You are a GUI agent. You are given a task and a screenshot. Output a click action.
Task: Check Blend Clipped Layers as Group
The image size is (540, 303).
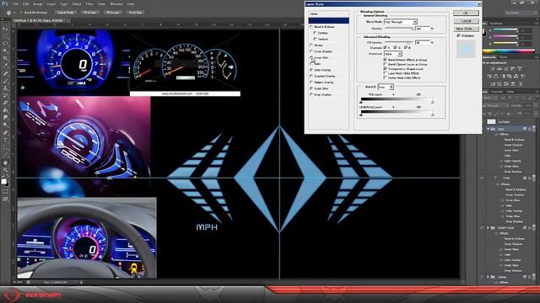[x=386, y=64]
